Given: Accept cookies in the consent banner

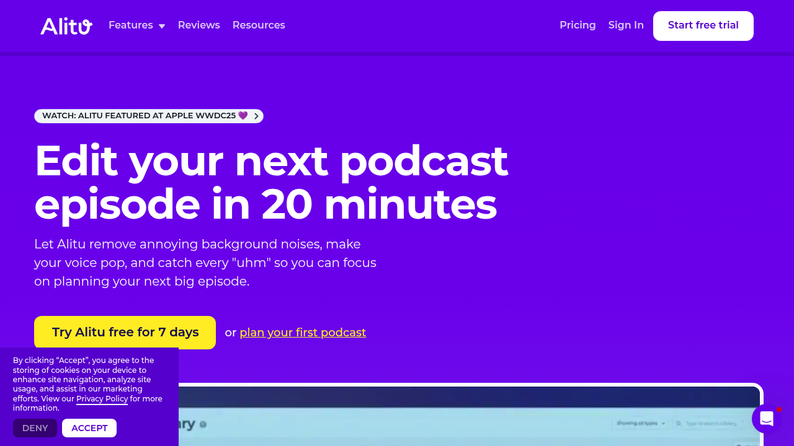Looking at the screenshot, I should pos(89,428).
